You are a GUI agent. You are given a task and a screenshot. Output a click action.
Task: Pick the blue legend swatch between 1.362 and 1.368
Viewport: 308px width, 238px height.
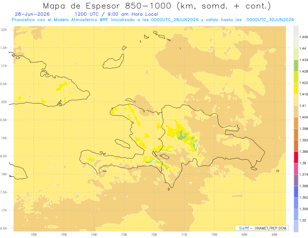coord(296,192)
